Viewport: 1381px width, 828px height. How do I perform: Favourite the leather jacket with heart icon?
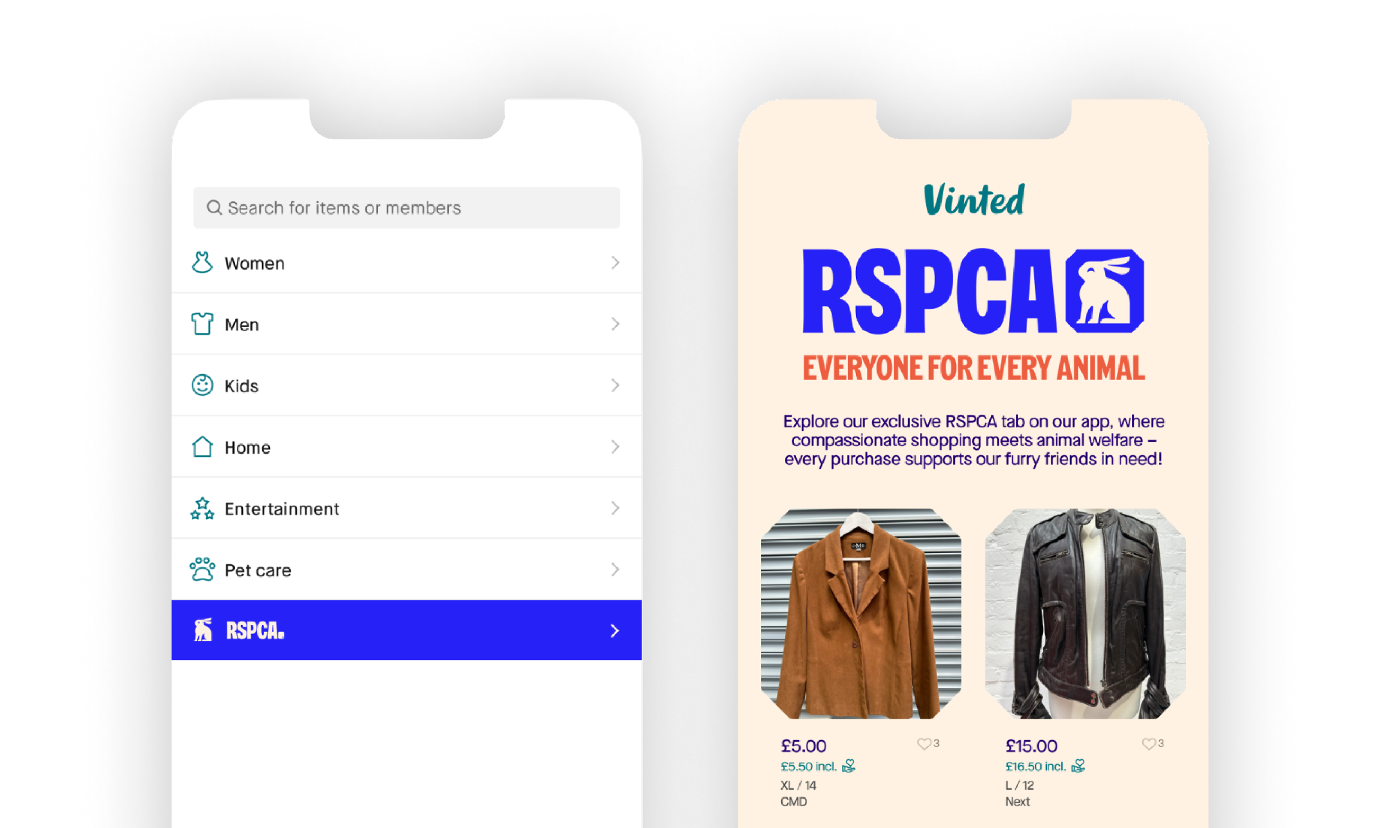pos(1148,744)
